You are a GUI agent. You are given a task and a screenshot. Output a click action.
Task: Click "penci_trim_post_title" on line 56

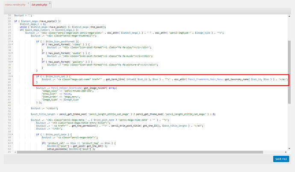[x=126, y=126]
